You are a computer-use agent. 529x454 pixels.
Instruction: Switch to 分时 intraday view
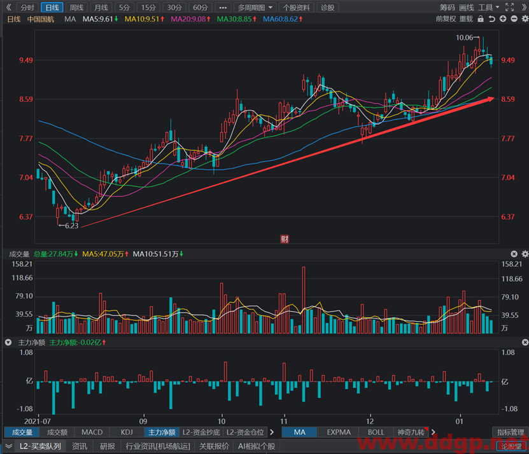coord(27,8)
